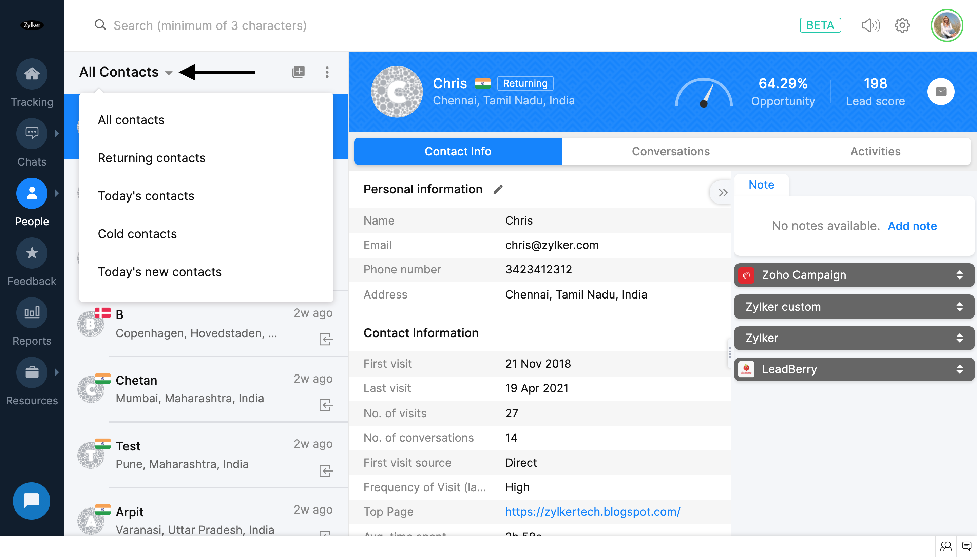
Task: Click the Add note link
Action: click(x=912, y=226)
